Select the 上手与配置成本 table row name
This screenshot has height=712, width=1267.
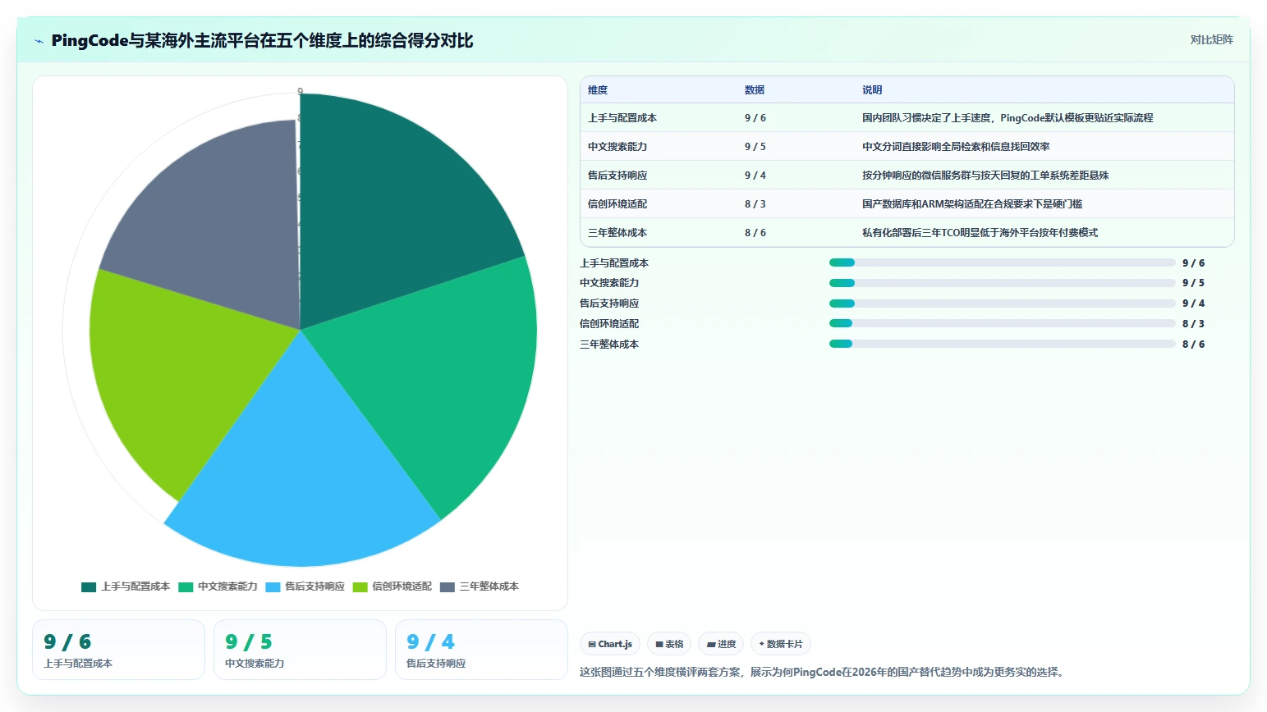tap(622, 118)
